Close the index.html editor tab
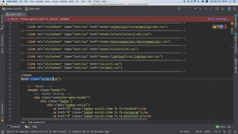Viewport: 238px width, 134px height. (24, 14)
